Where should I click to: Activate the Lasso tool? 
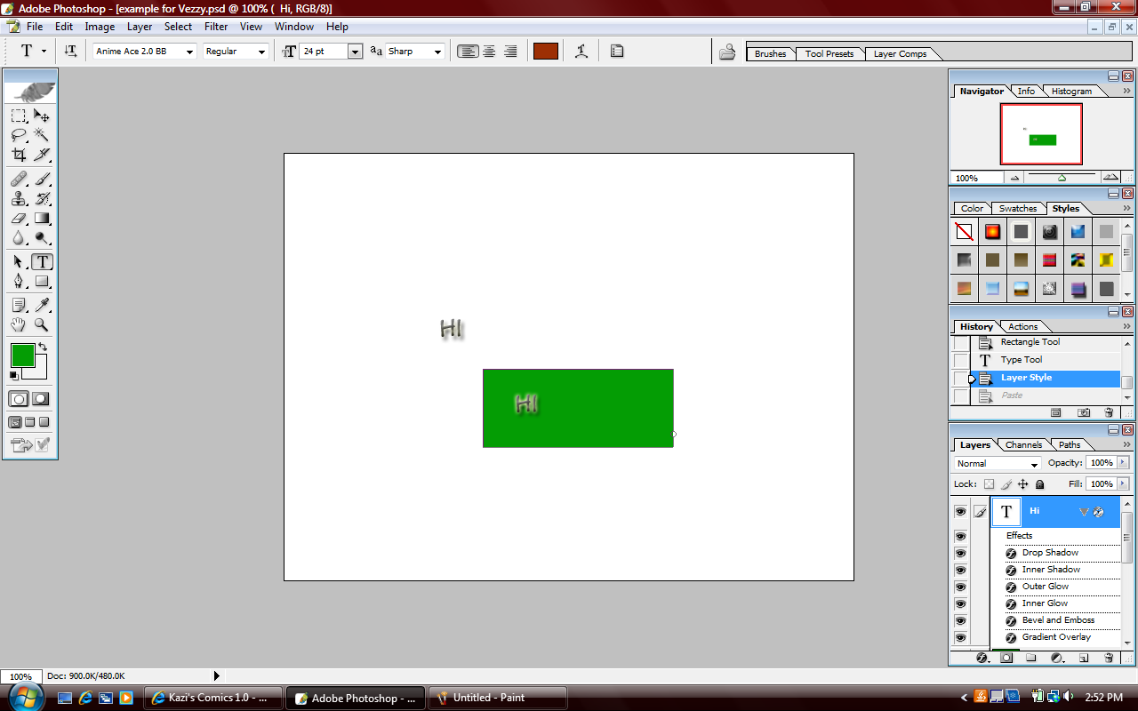(18, 134)
